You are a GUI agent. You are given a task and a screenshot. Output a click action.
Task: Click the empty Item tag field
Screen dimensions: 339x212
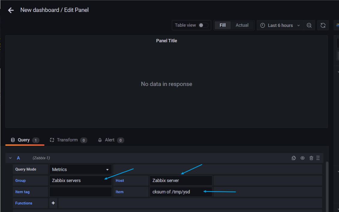[x=80, y=192]
